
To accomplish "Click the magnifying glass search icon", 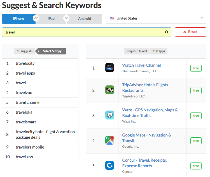I will point(167,32).
